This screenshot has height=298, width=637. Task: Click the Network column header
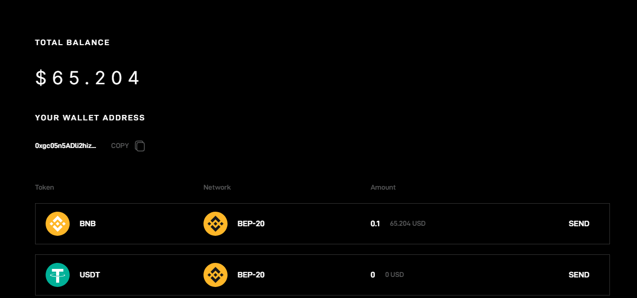(217, 187)
